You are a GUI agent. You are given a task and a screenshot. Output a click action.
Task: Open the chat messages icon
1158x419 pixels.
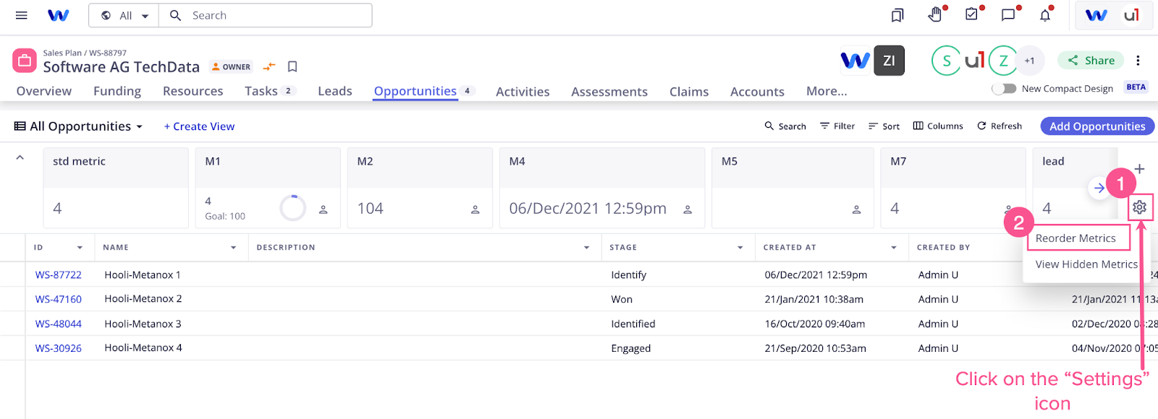click(x=1008, y=15)
